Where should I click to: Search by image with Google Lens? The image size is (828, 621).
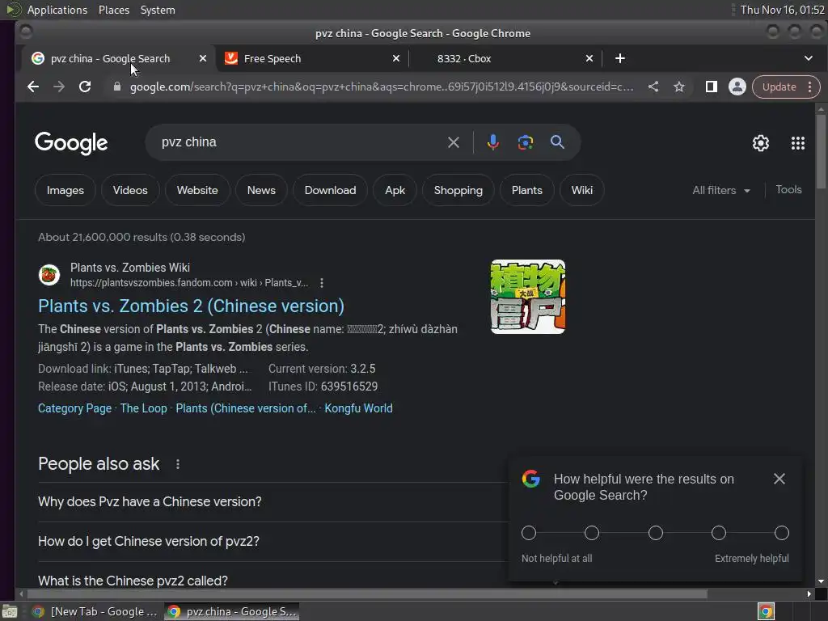pyautogui.click(x=525, y=142)
